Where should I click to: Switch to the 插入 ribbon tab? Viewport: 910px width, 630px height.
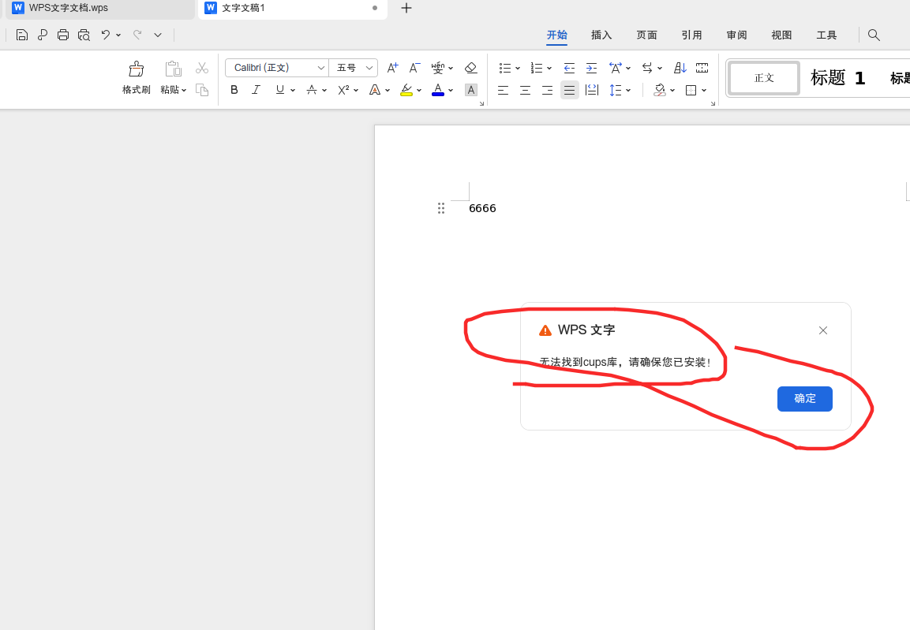[601, 35]
